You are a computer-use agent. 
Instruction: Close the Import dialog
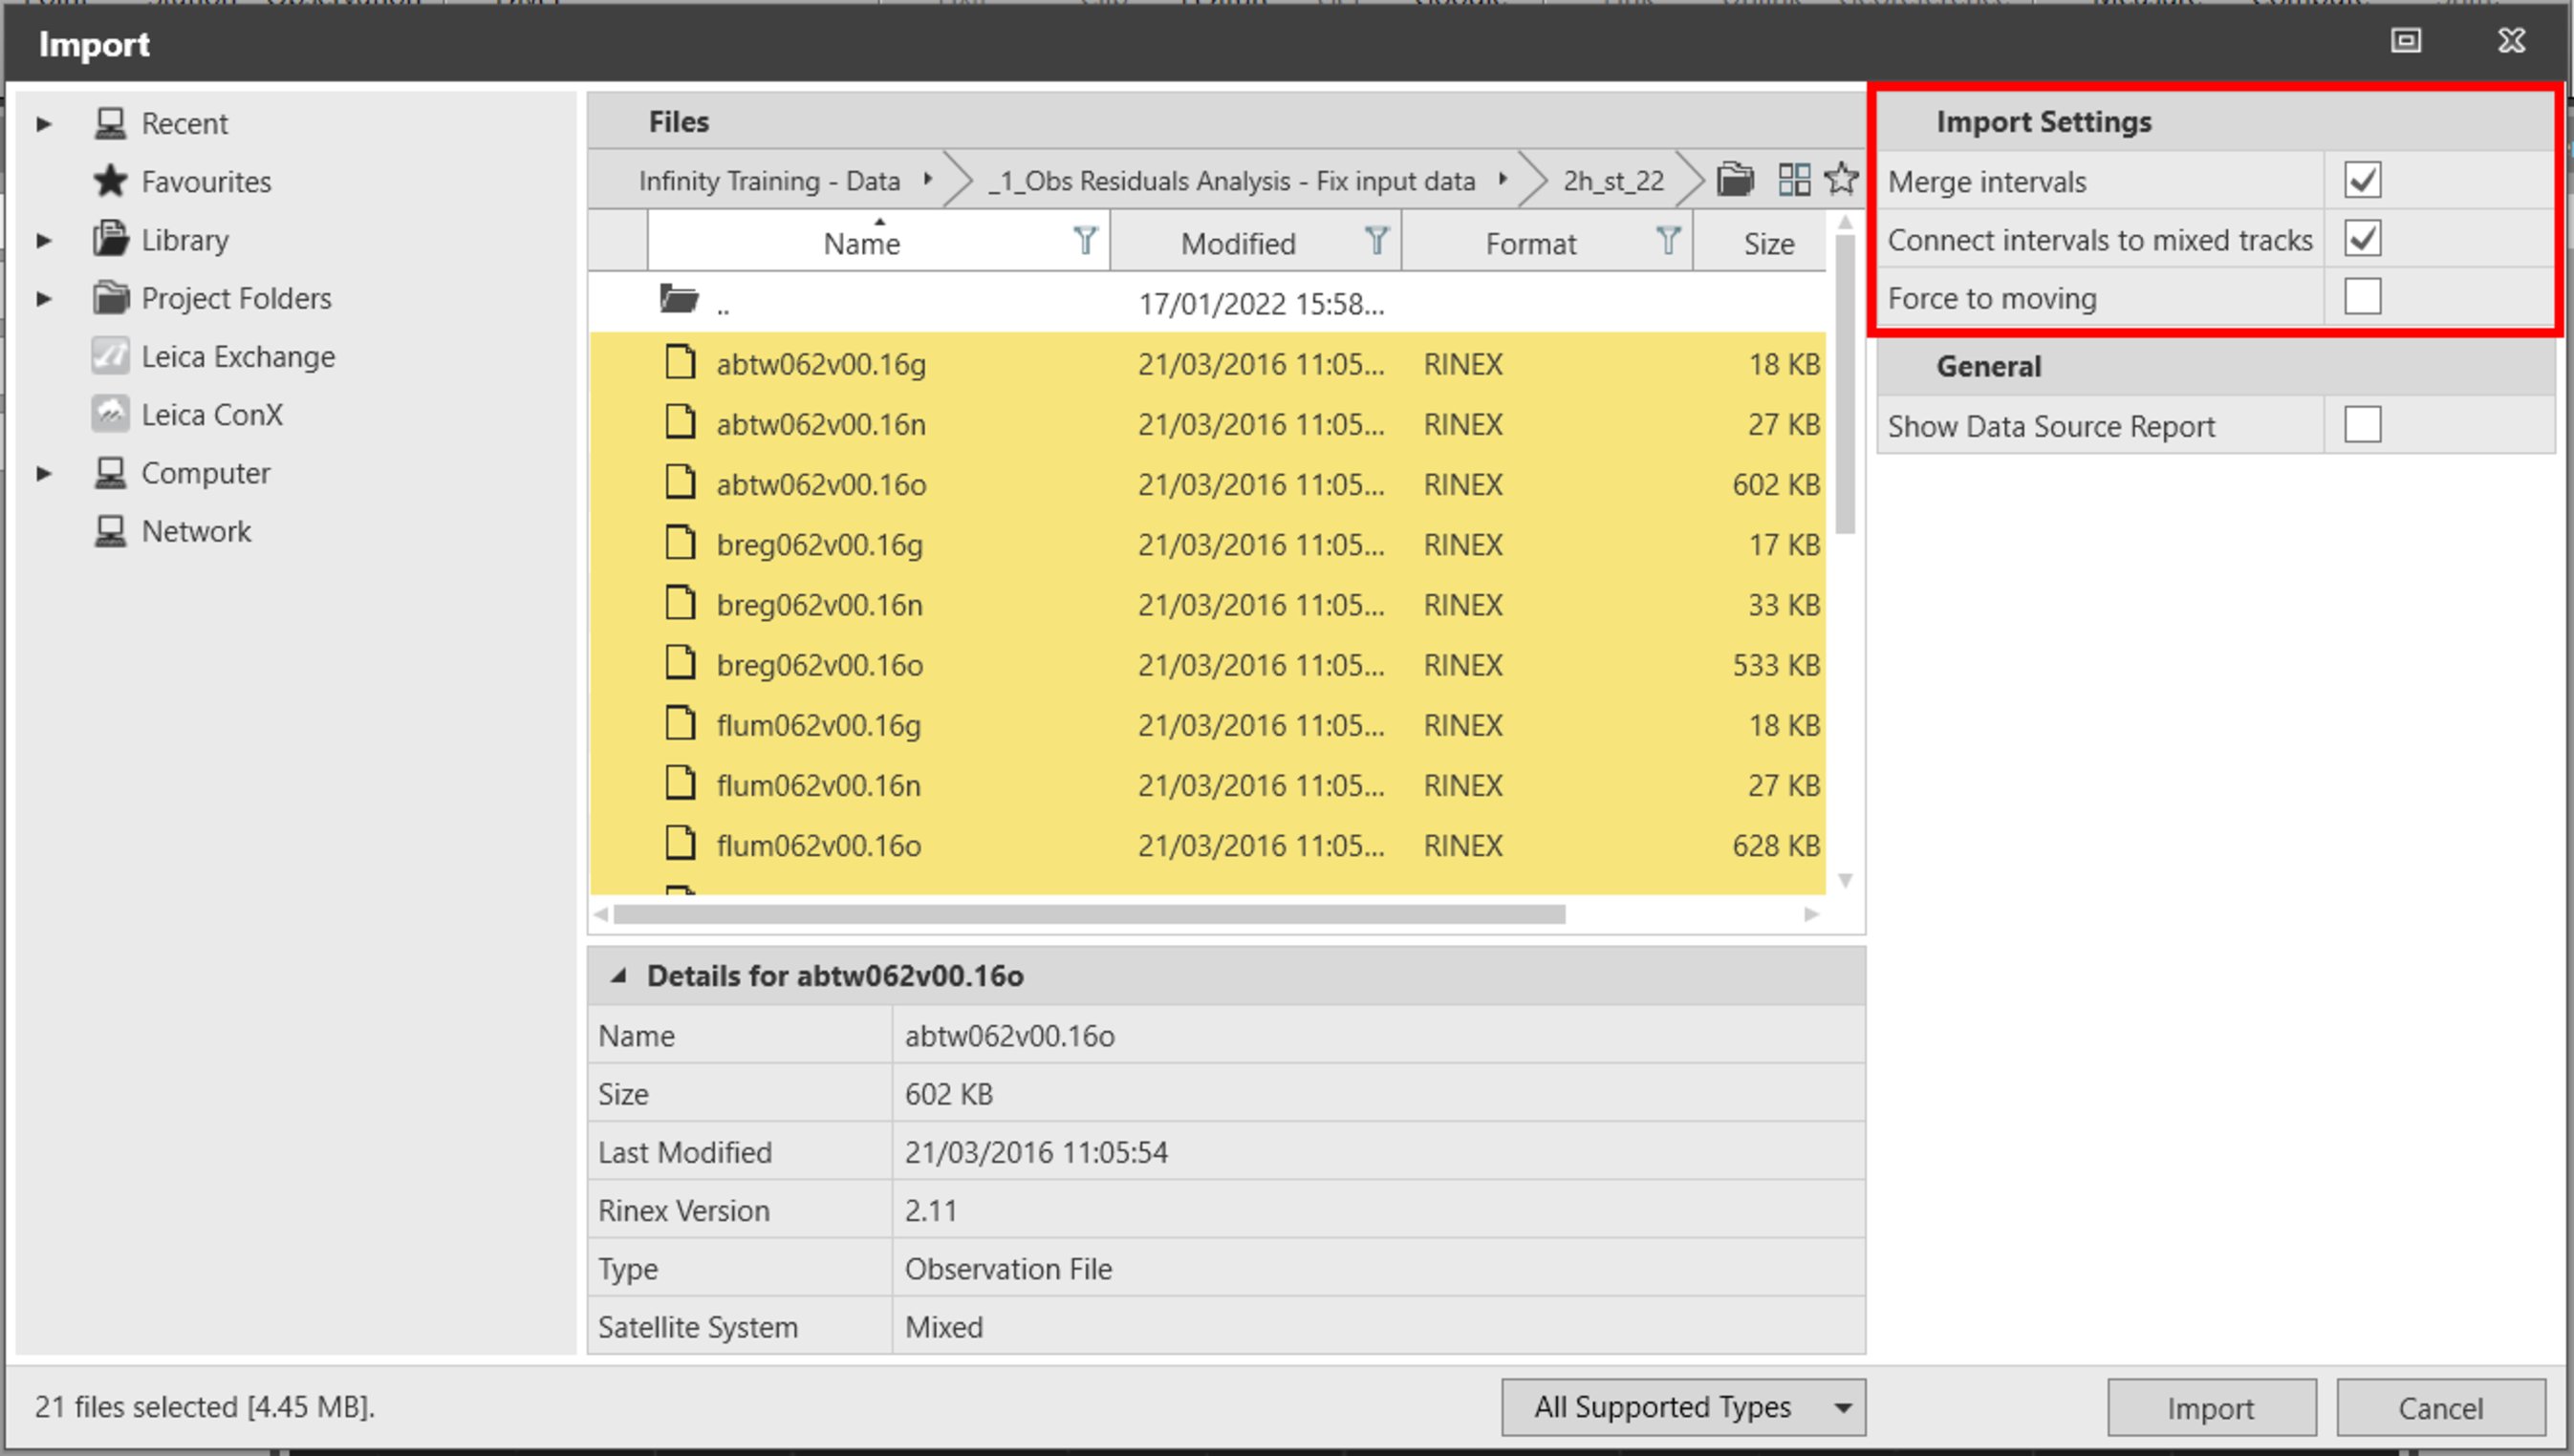(2511, 40)
